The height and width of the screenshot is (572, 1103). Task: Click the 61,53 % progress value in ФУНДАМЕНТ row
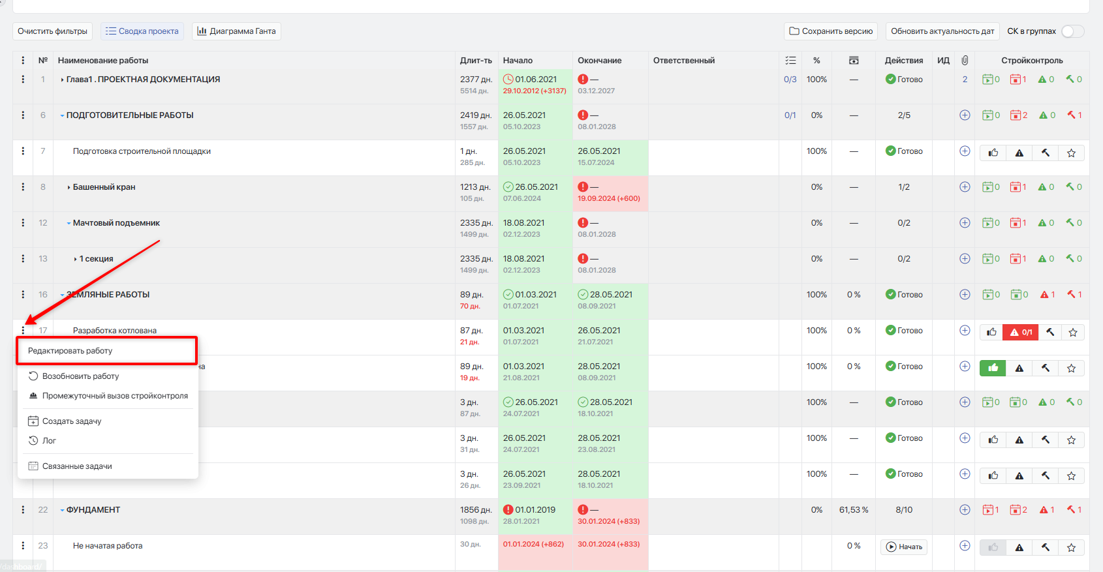tap(854, 510)
